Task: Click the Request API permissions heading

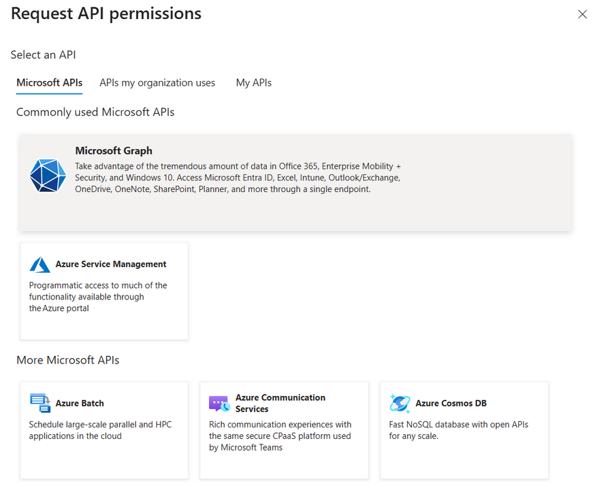Action: point(106,13)
